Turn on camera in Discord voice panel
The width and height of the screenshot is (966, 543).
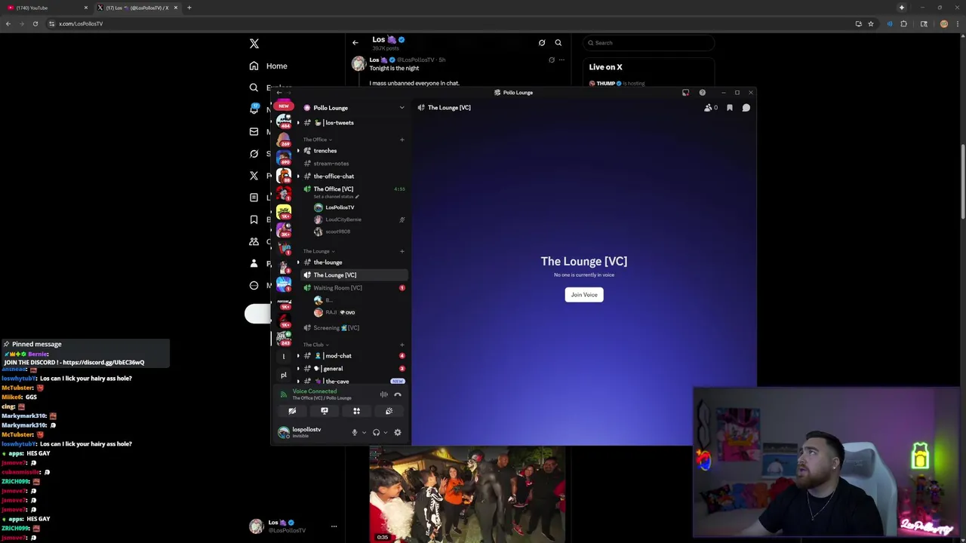click(292, 411)
